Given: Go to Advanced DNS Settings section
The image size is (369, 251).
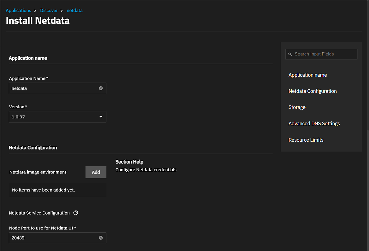Looking at the screenshot, I should pos(314,124).
